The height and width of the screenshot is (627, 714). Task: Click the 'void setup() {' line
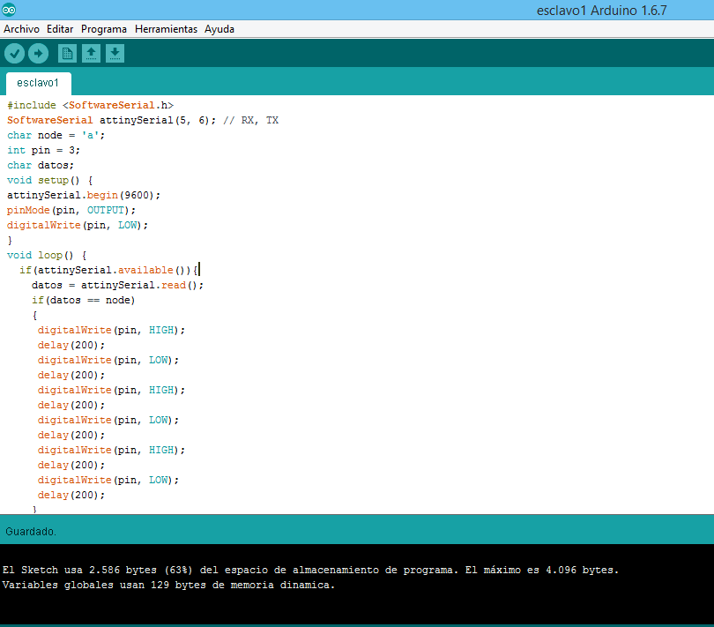coord(49,181)
